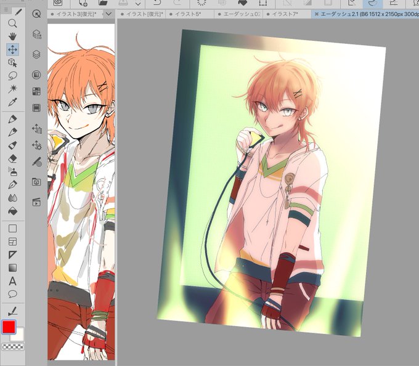Expand the toolbar dropdown chevron beside the save icon
Image resolution: width=419 pixels, height=366 pixels.
[x=138, y=3]
